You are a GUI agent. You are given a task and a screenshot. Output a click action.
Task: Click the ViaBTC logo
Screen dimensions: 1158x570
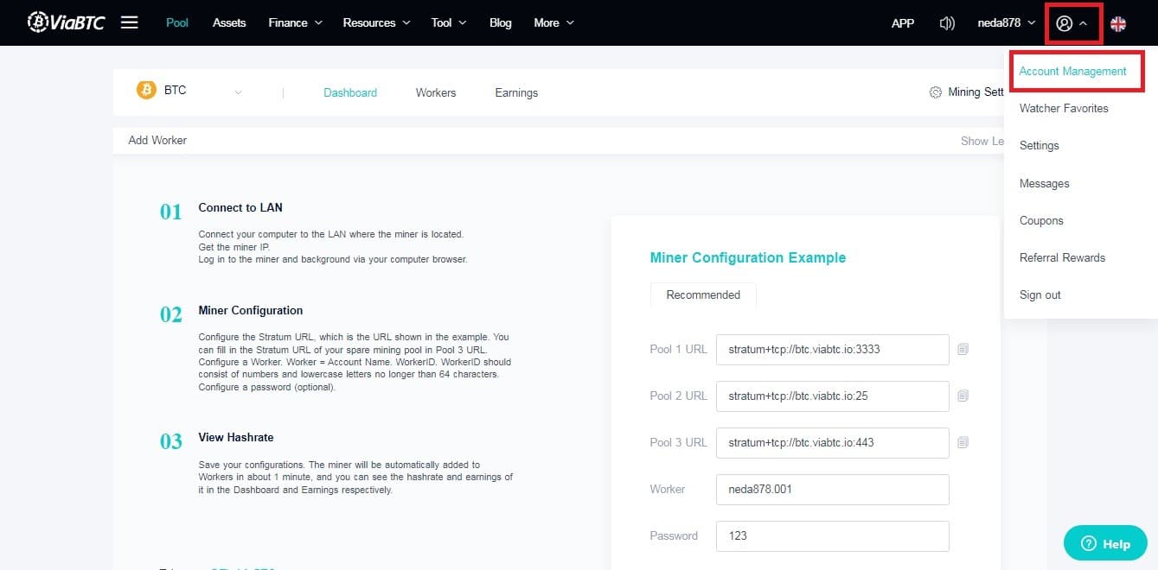(66, 22)
